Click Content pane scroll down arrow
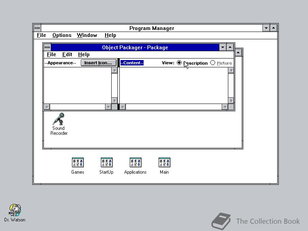This screenshot has height=231, width=308. click(x=231, y=101)
